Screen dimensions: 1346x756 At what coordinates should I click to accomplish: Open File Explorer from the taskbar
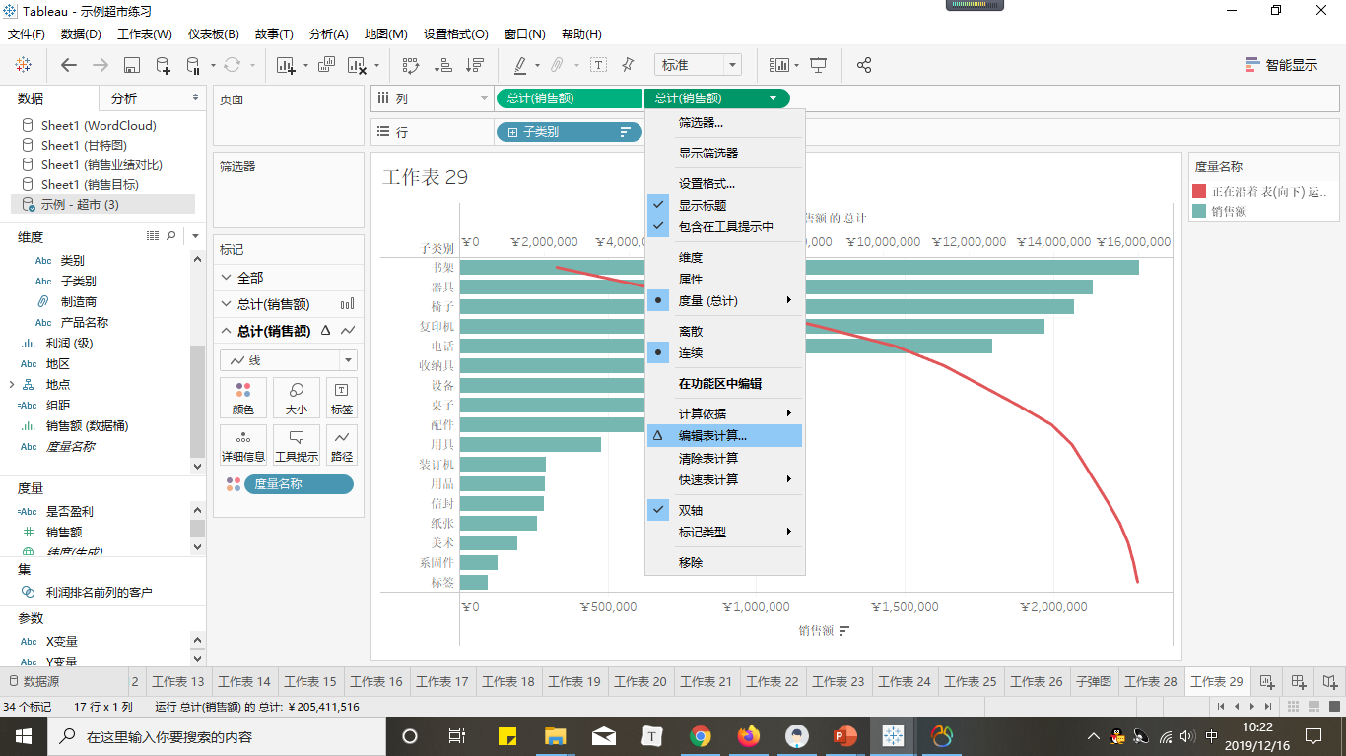[556, 735]
